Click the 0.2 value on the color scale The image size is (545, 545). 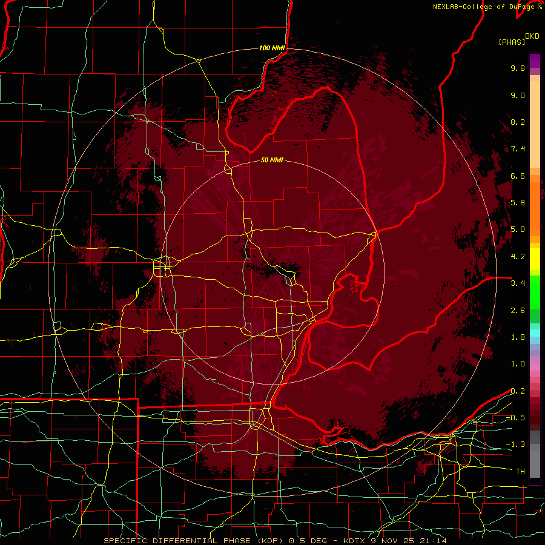[518, 391]
